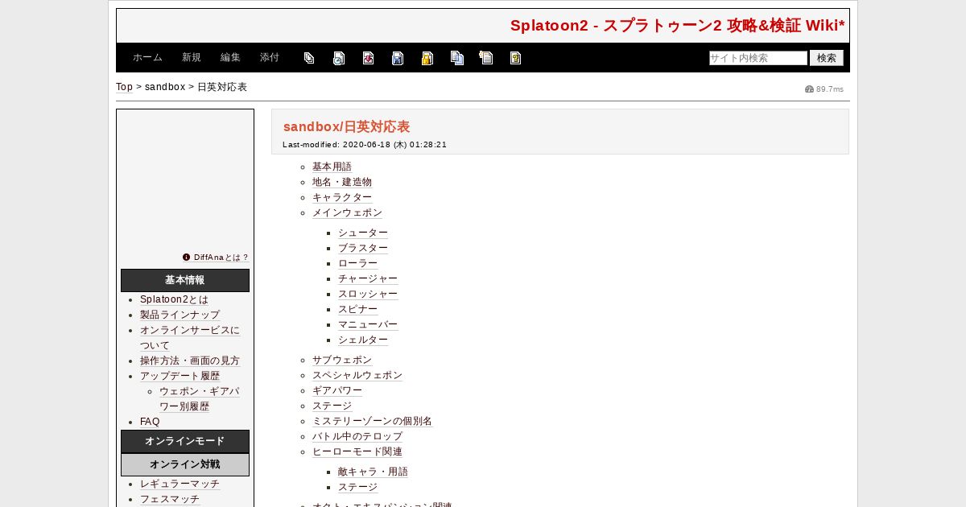Jump to ミステリーゾーンの個別名 section
The height and width of the screenshot is (507, 966).
pos(372,421)
